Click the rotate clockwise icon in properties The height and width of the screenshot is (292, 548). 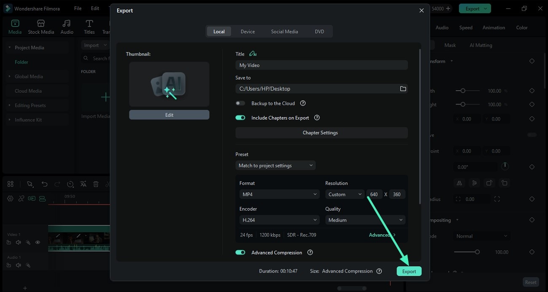(x=489, y=183)
